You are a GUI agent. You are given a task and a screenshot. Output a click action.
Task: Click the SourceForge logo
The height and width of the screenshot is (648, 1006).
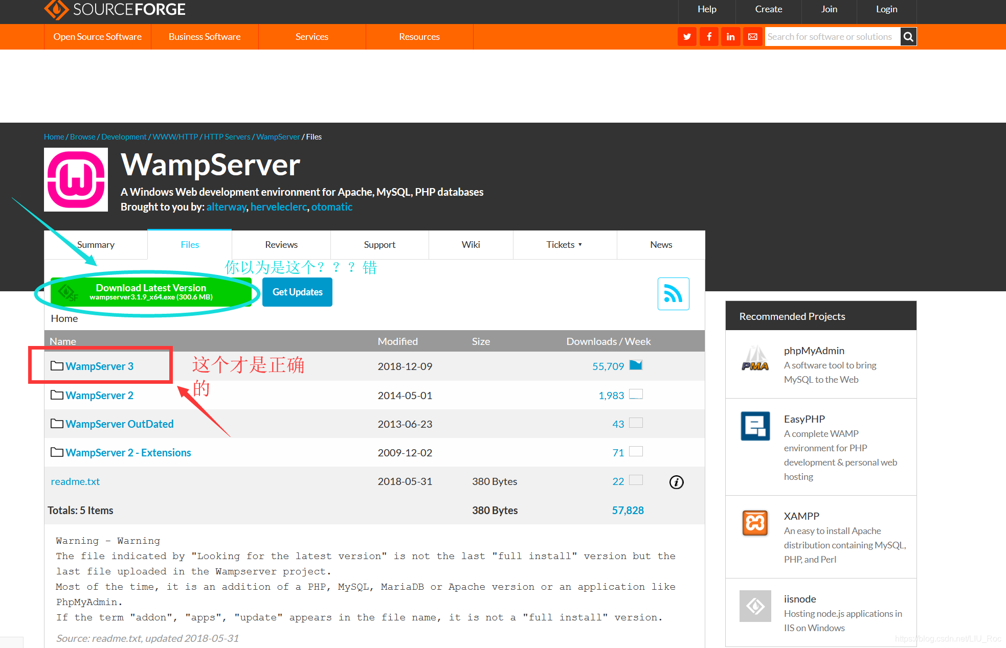point(115,9)
